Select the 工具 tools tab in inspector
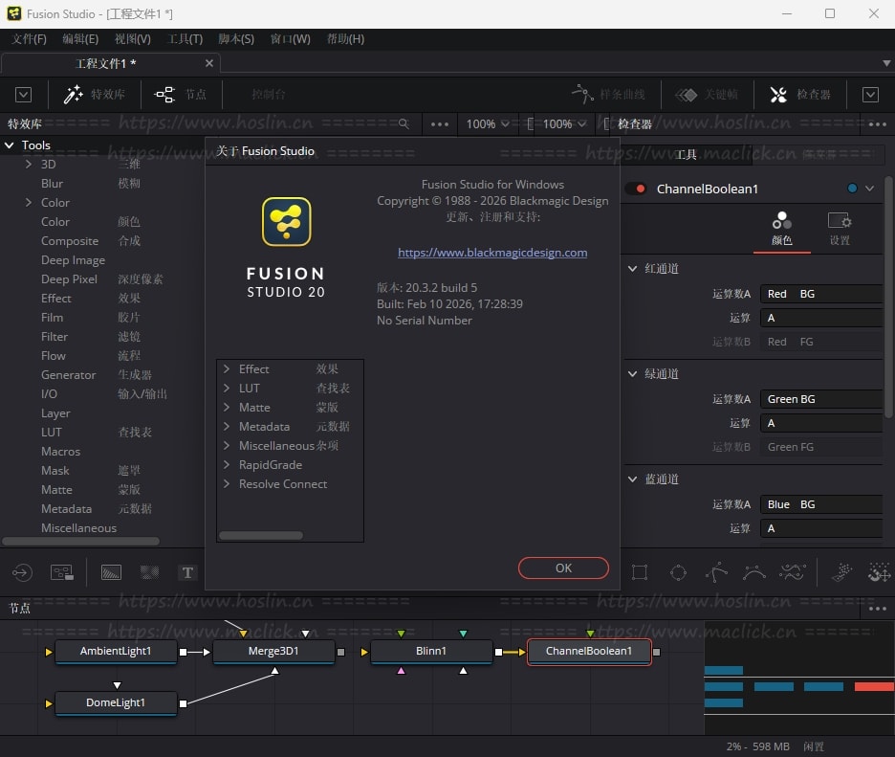This screenshot has width=895, height=757. [x=687, y=154]
